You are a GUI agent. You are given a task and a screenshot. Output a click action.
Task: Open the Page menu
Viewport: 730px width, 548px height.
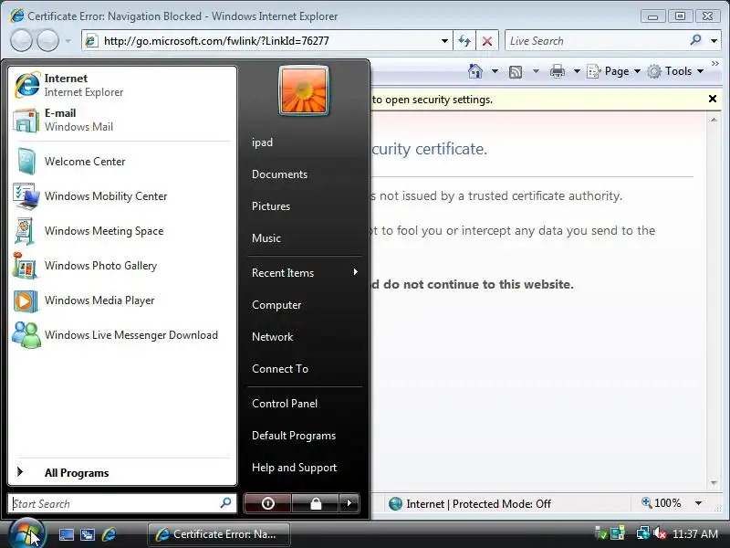613,71
